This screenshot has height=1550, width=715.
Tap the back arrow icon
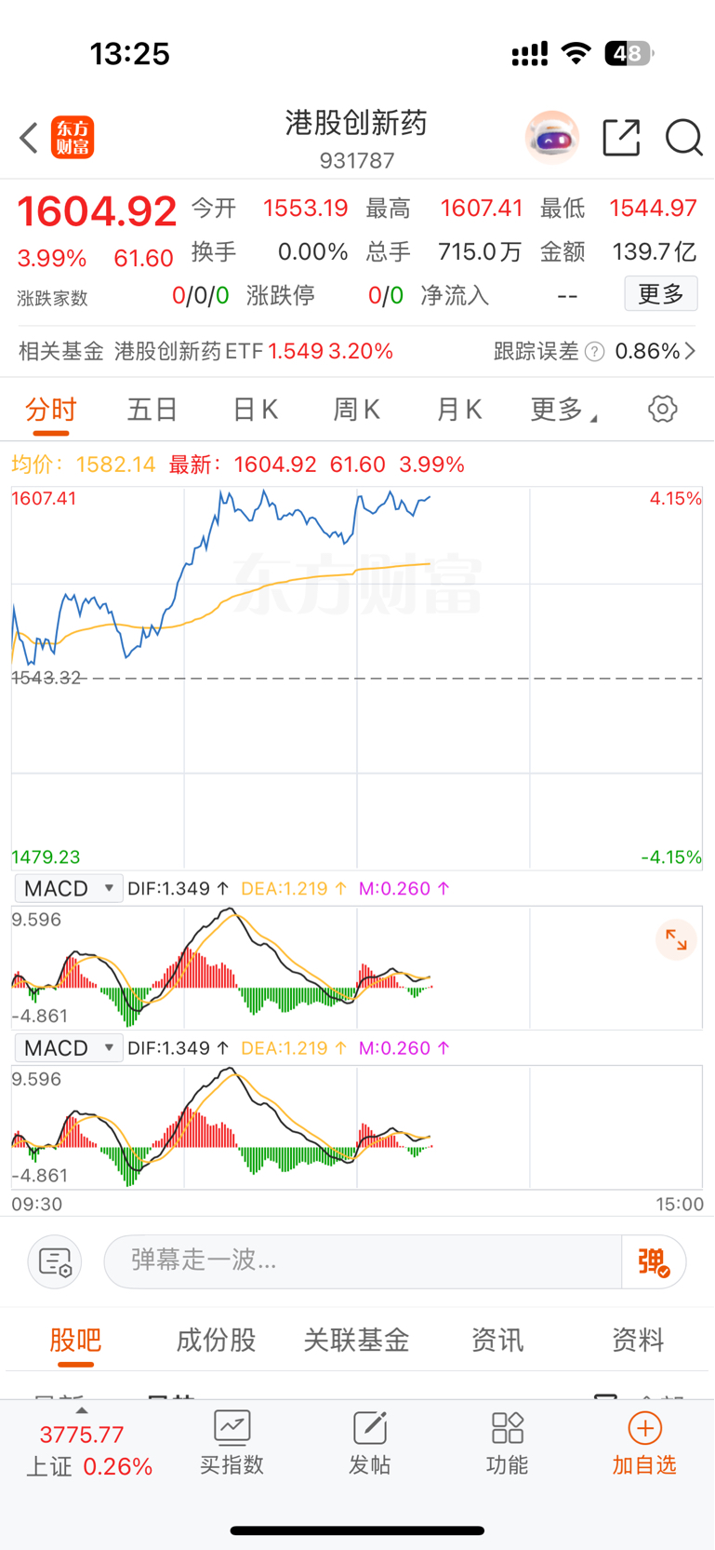(x=29, y=138)
